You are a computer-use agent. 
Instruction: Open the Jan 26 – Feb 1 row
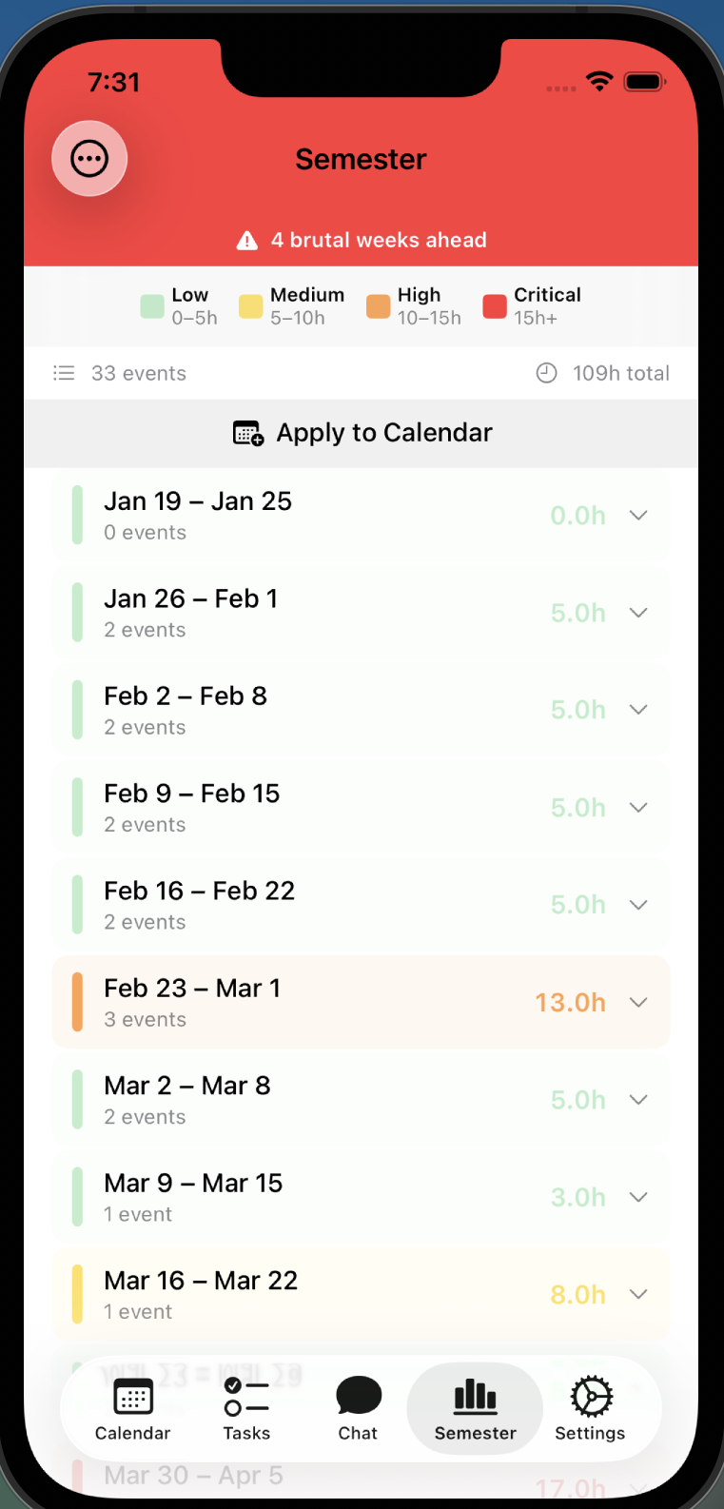coord(362,613)
